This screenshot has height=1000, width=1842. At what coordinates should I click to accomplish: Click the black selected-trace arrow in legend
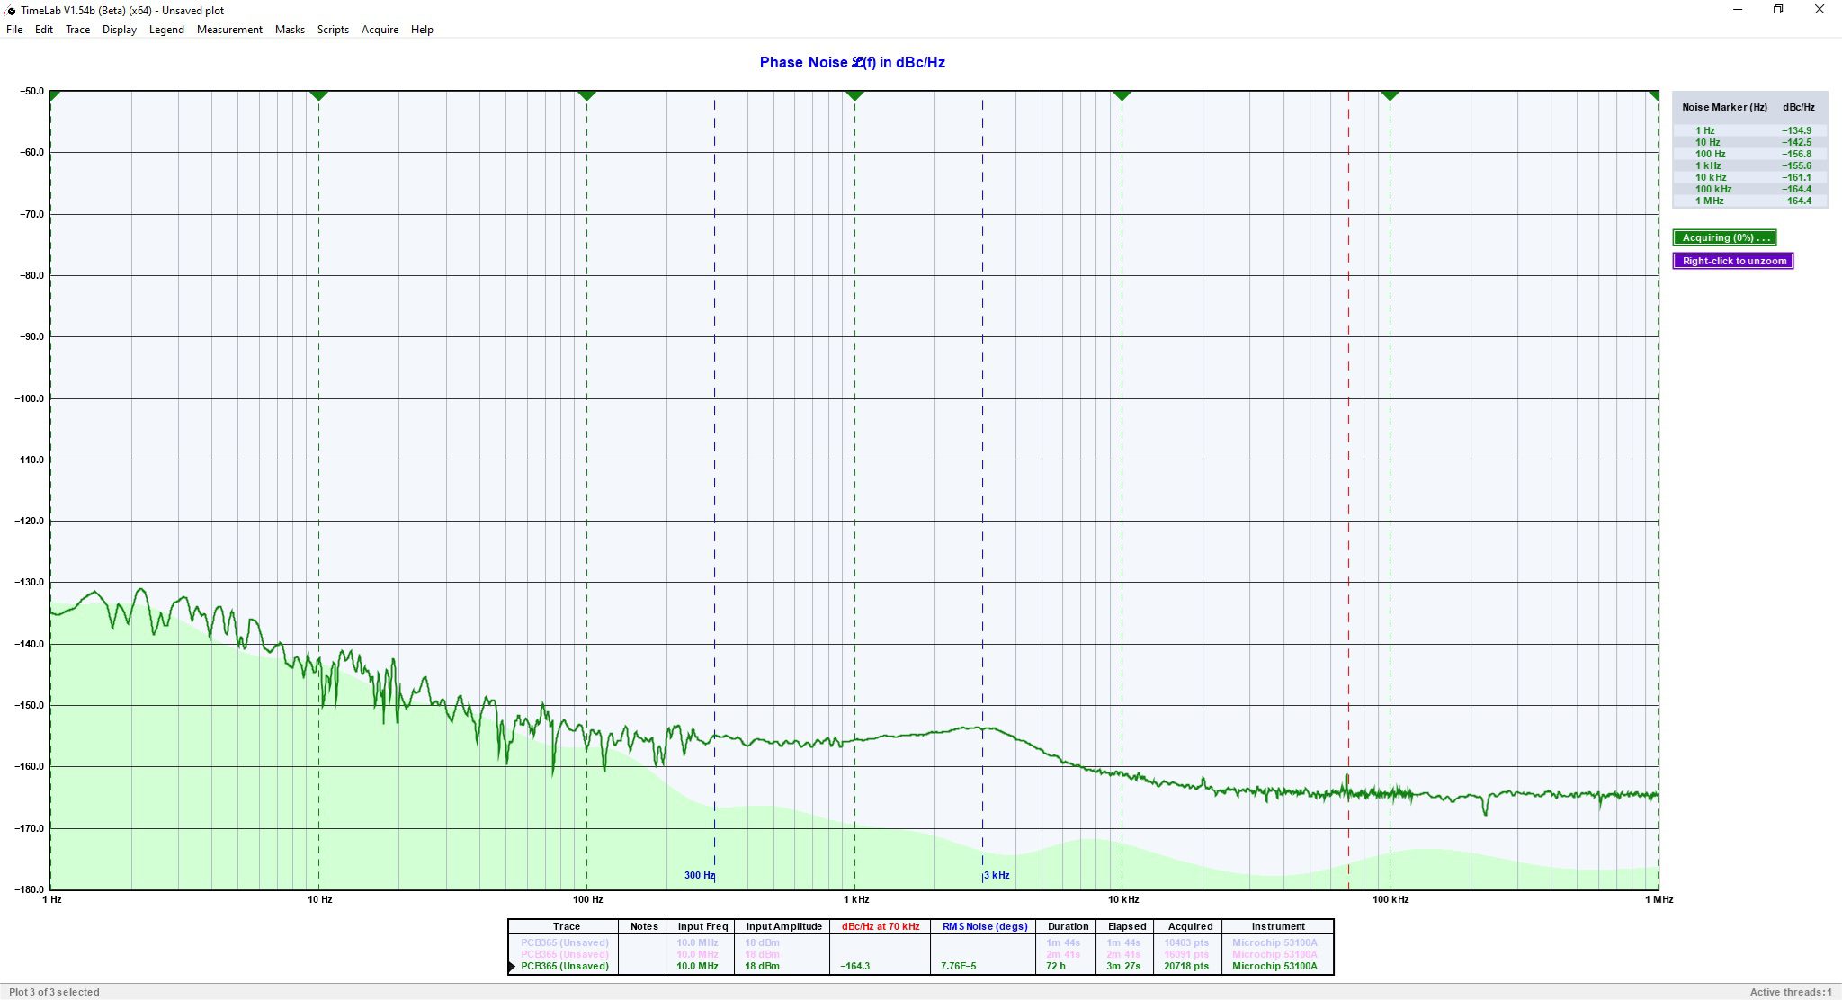point(513,967)
